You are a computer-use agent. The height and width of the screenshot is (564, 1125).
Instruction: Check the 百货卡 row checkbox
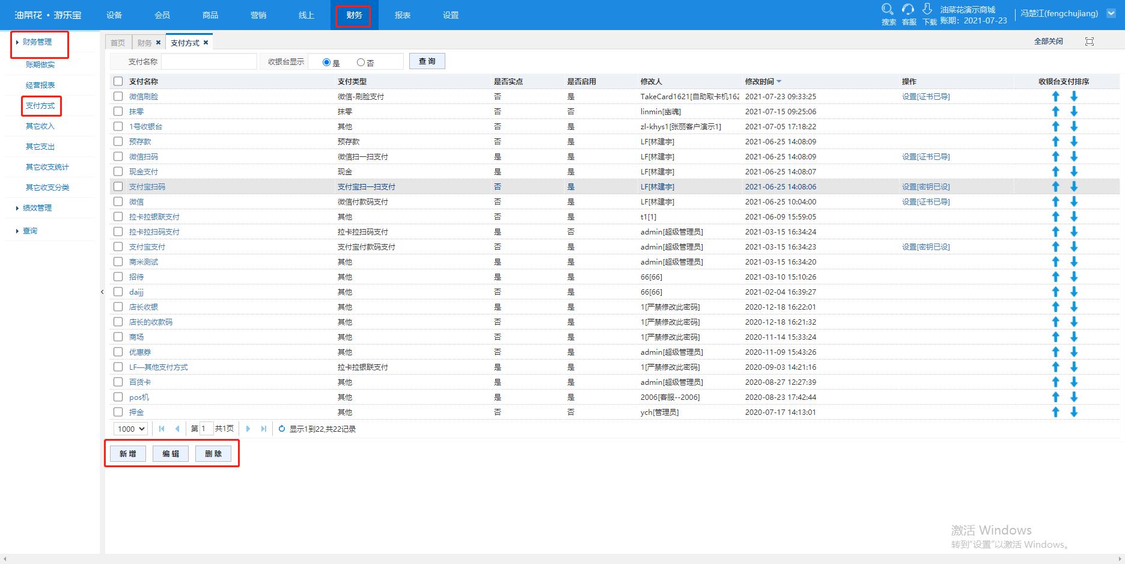pyautogui.click(x=118, y=382)
